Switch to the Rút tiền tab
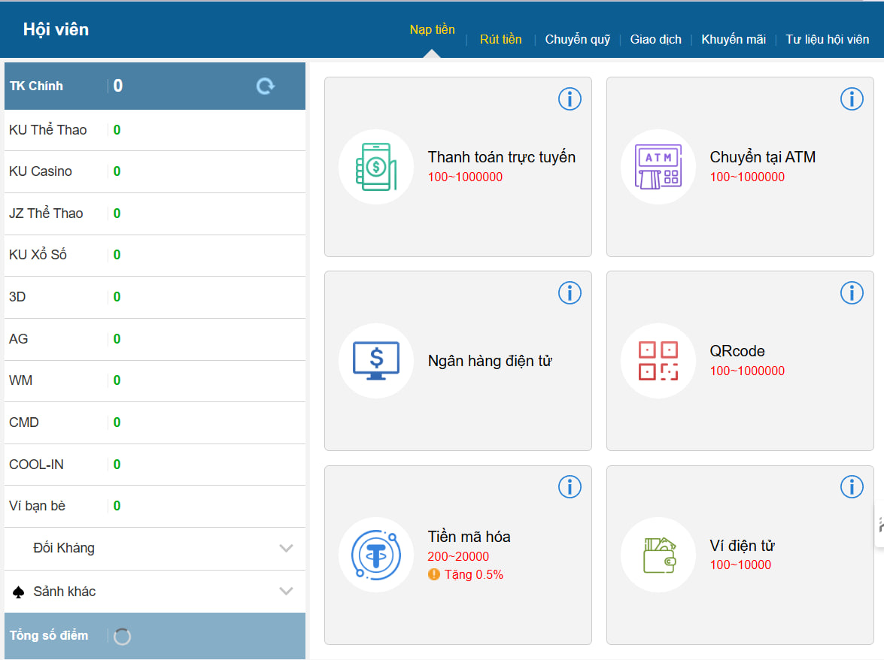 pos(500,40)
